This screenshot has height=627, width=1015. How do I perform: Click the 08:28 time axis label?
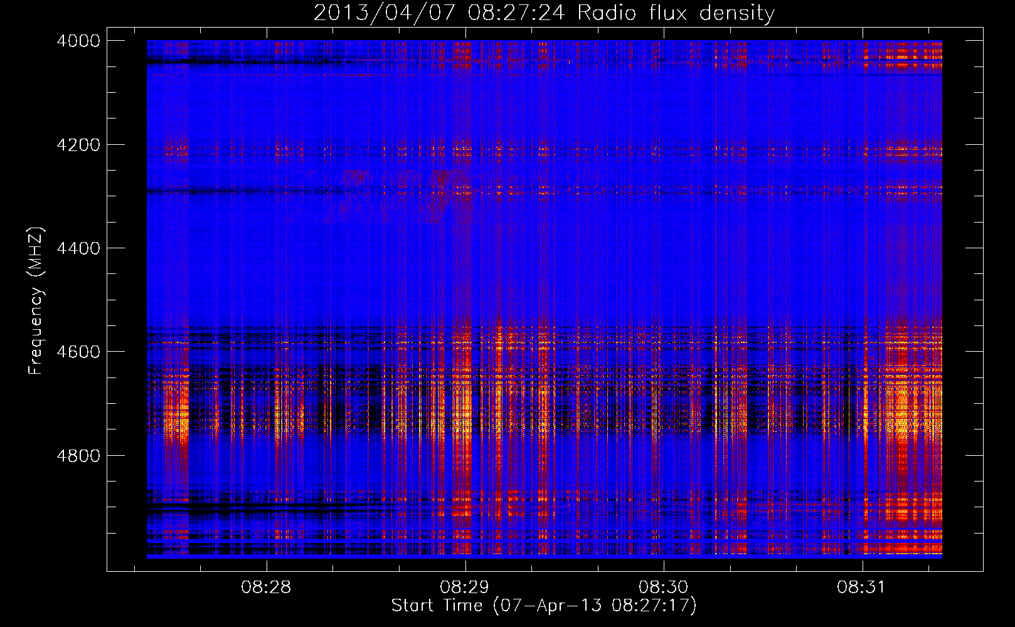click(266, 587)
